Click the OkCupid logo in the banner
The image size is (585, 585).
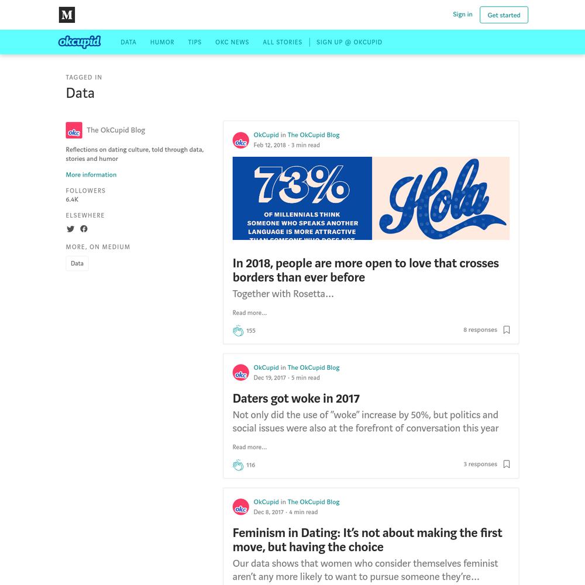(x=80, y=42)
